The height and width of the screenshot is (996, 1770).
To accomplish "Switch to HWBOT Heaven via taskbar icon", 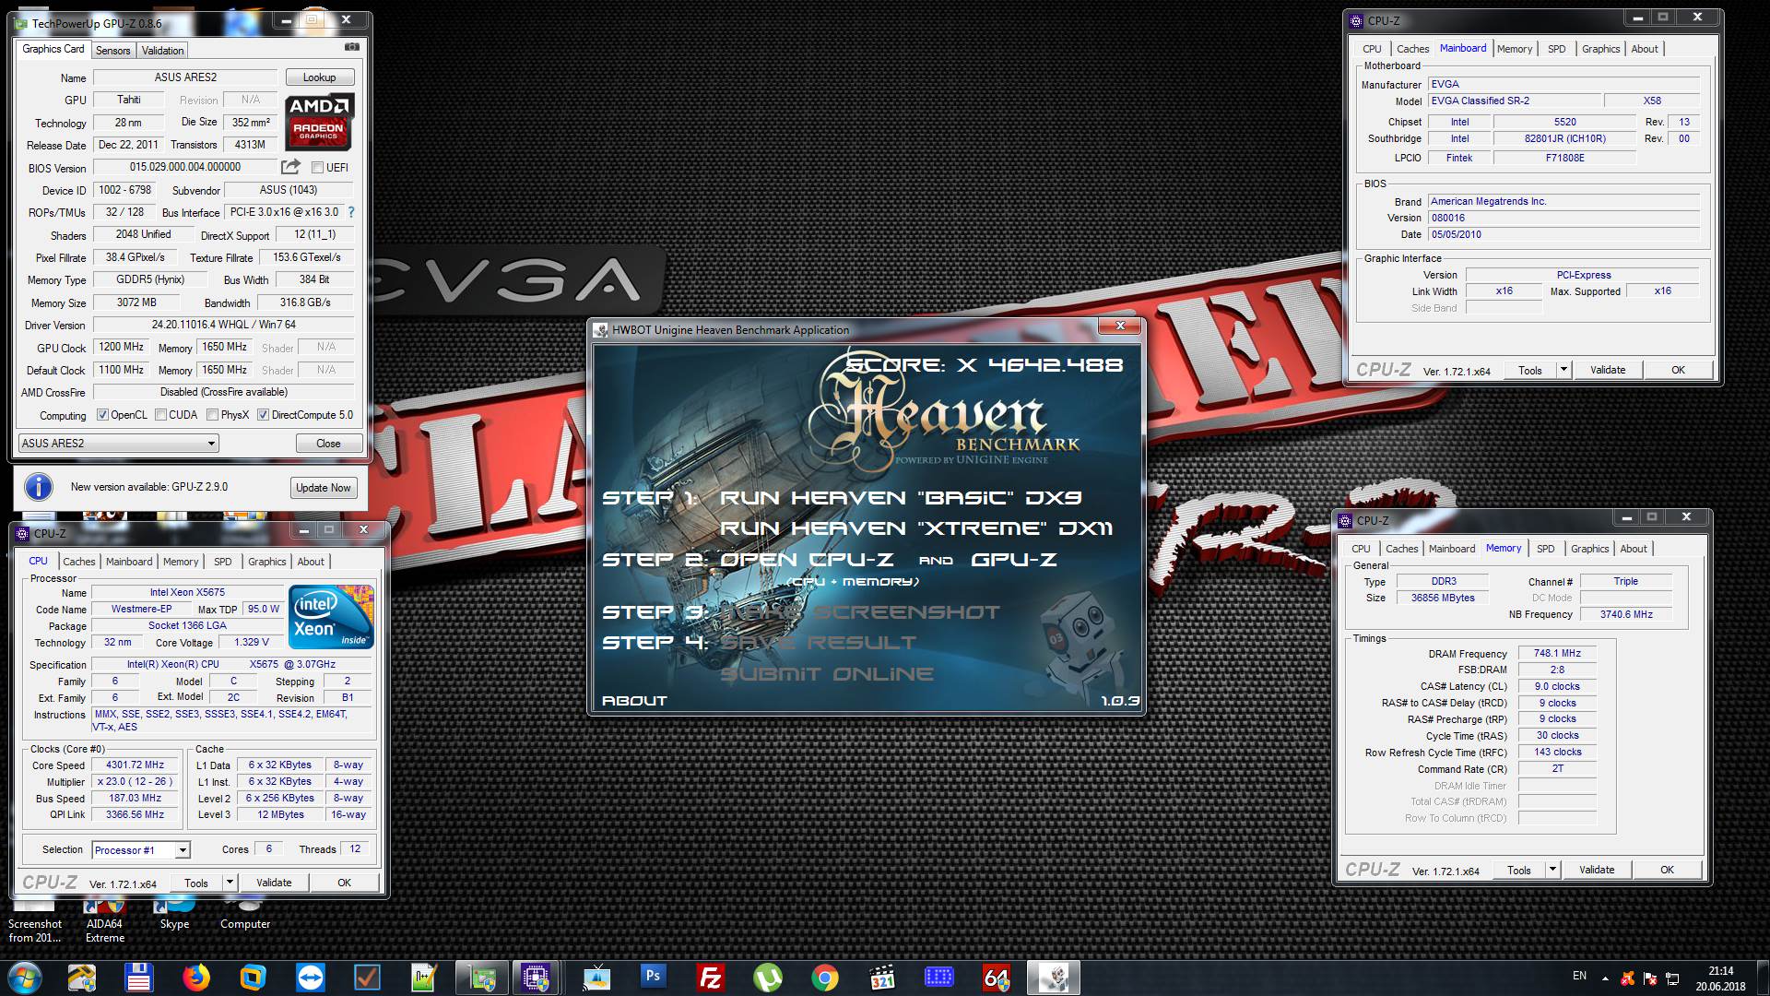I will pos(1053,978).
